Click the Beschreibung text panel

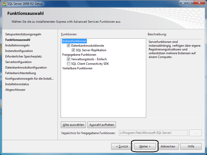pyautogui.click(x=174, y=78)
